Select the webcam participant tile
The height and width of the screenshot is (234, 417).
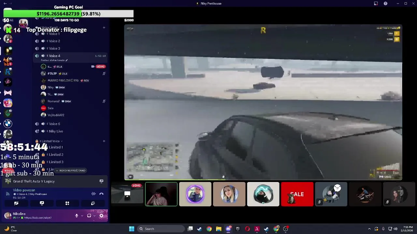pos(161,194)
